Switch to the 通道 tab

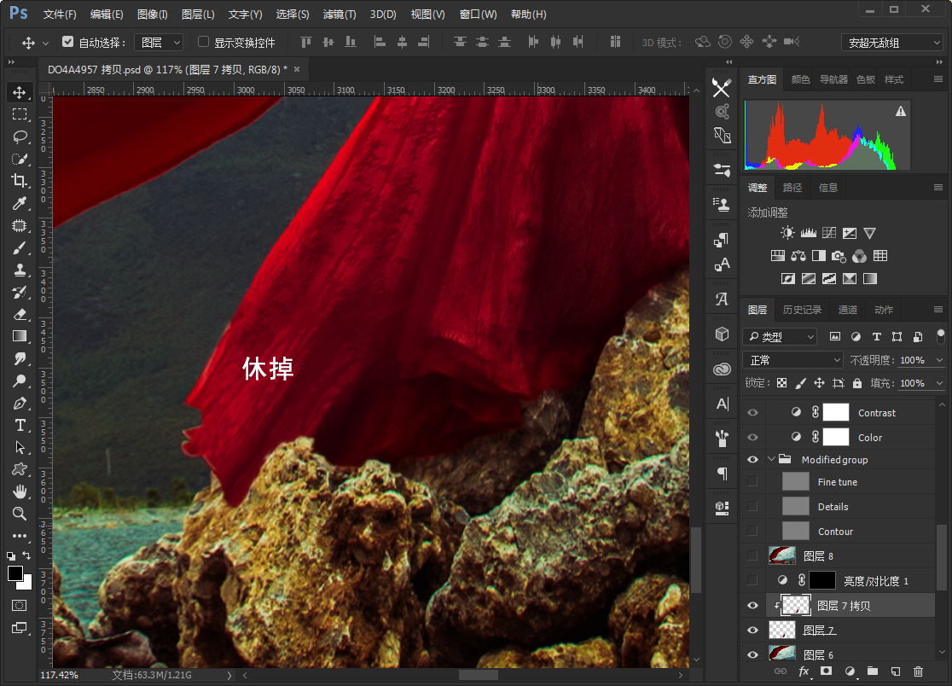click(x=848, y=311)
